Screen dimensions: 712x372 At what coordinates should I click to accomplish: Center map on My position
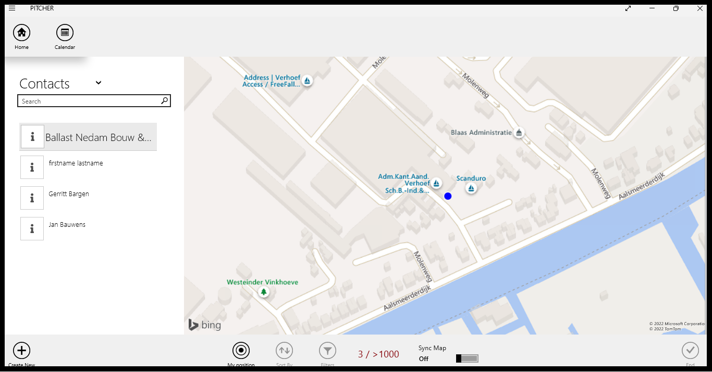[241, 351]
